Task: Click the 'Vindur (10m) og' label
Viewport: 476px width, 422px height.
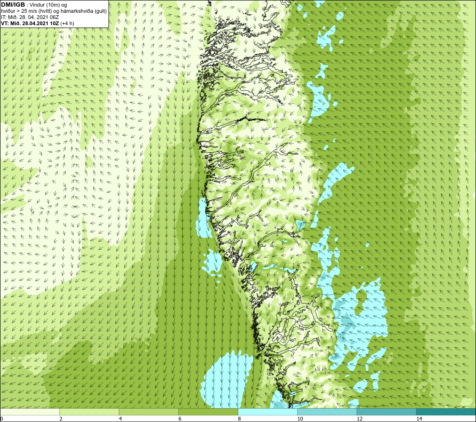Action: [49, 5]
